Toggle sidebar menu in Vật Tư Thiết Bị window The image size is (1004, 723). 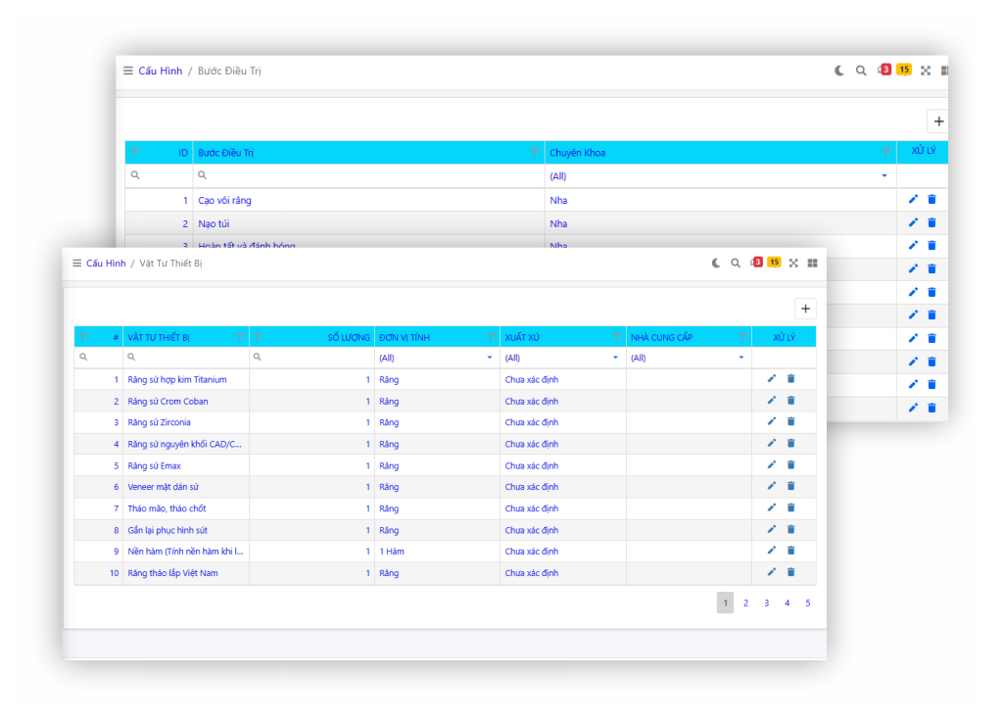[76, 264]
